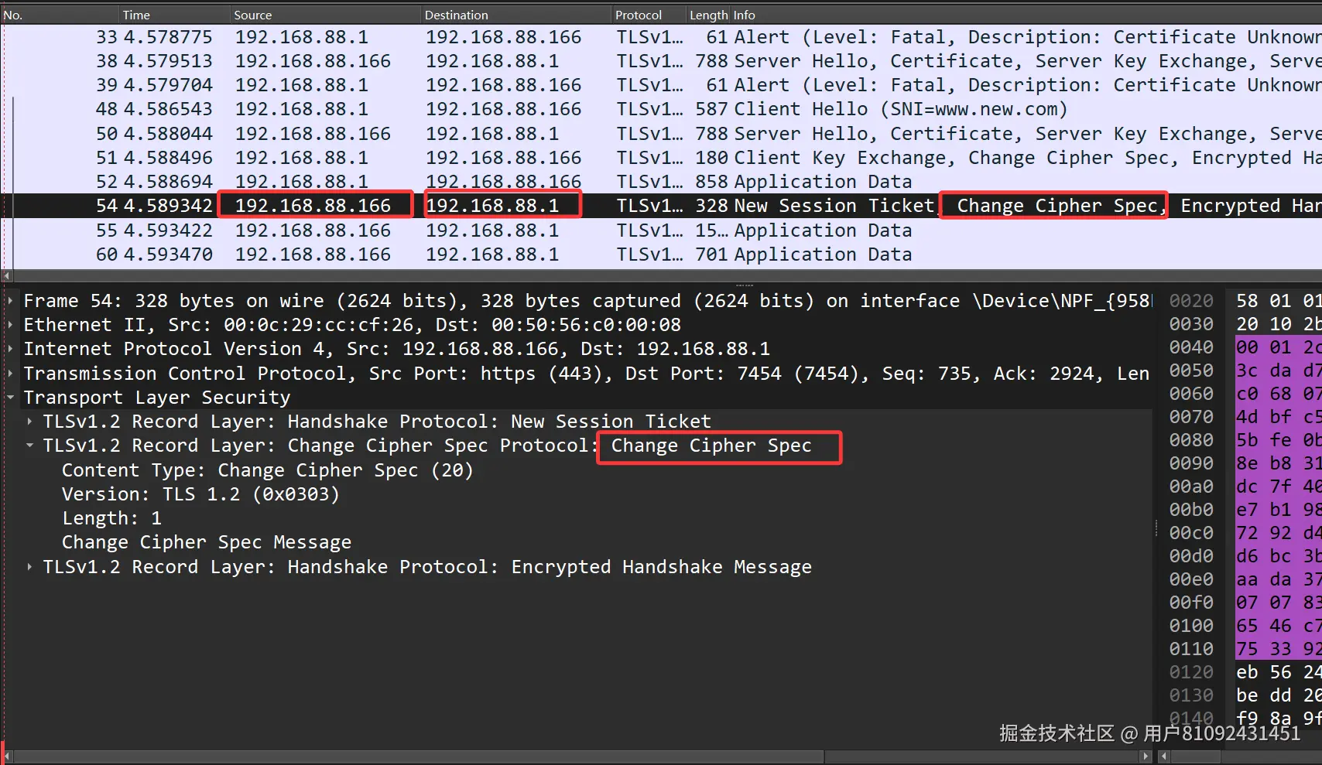
Task: Expand the Internet Protocol Version 4 row
Action: pos(10,349)
